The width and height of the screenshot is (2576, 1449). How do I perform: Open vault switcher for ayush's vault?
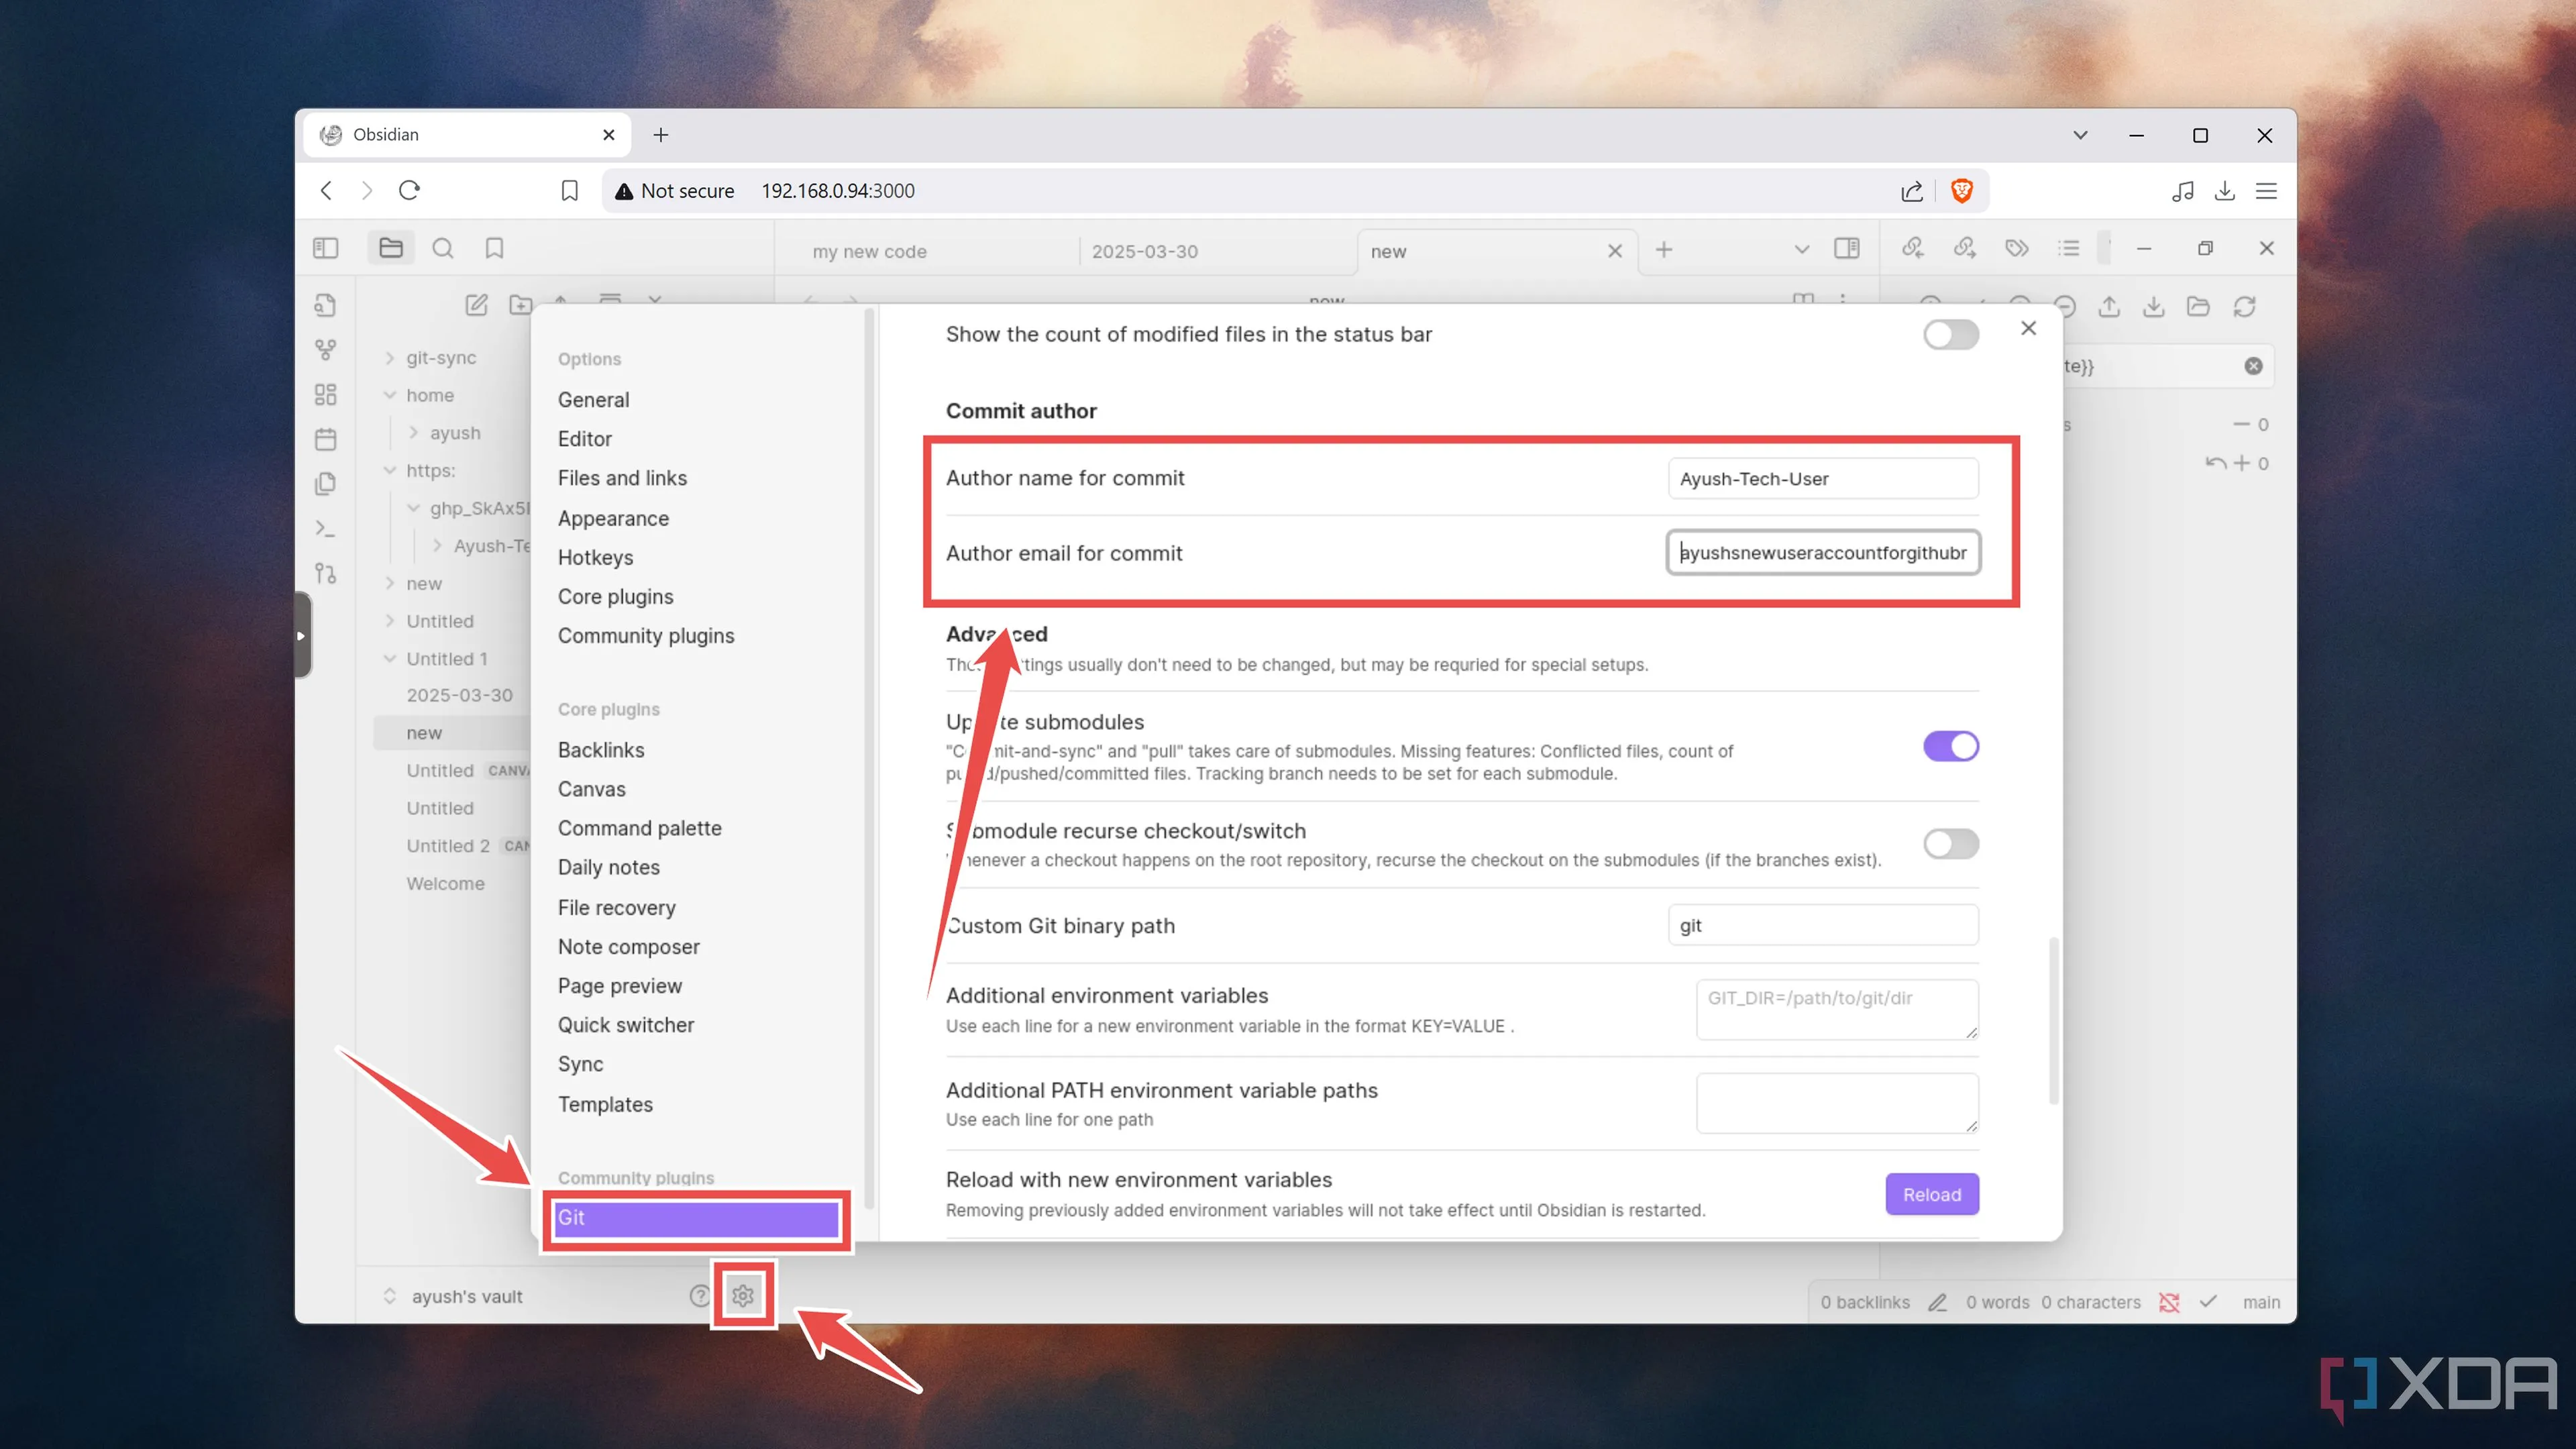[x=455, y=1296]
